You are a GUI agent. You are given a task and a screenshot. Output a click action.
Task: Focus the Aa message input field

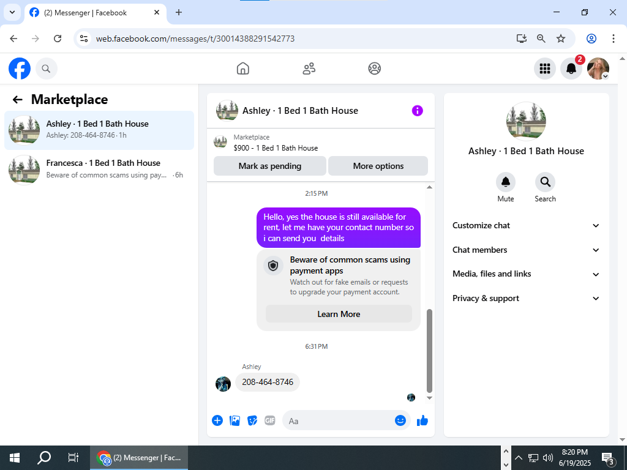click(338, 421)
